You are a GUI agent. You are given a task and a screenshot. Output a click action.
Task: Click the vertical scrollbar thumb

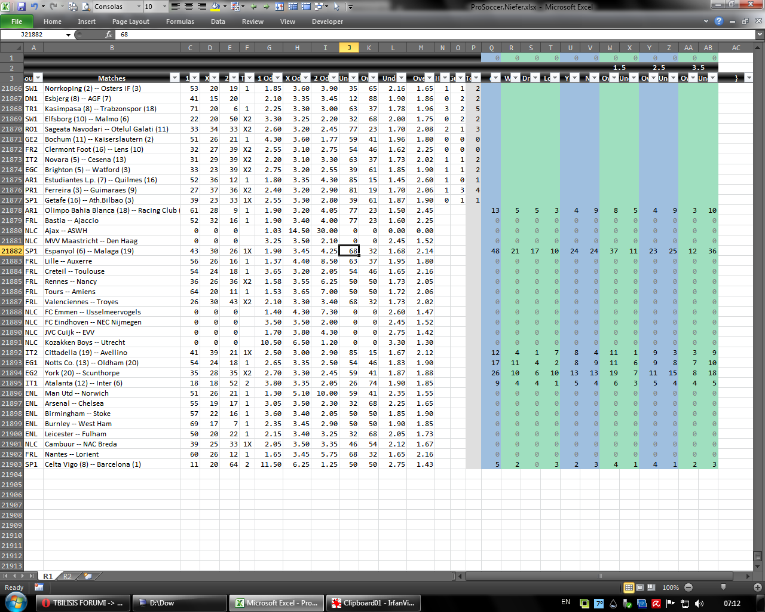tap(759, 555)
